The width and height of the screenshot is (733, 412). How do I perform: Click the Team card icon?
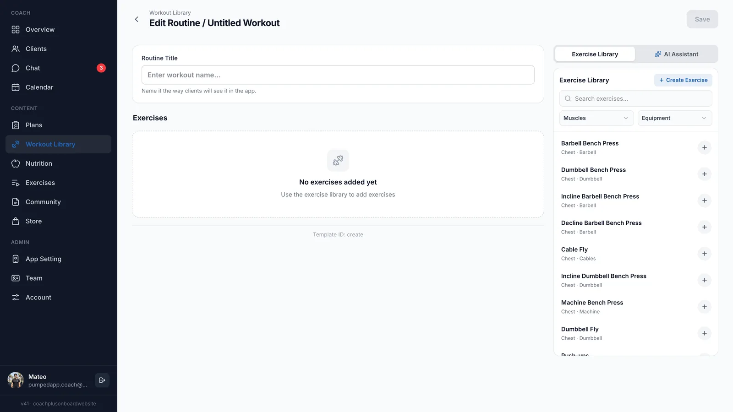[16, 278]
